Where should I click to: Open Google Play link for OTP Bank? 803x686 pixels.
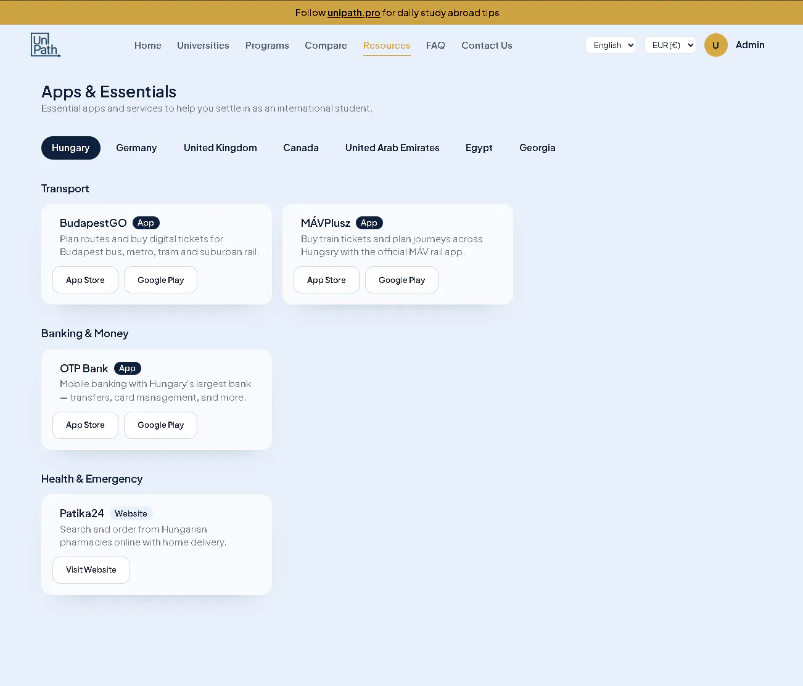(160, 425)
